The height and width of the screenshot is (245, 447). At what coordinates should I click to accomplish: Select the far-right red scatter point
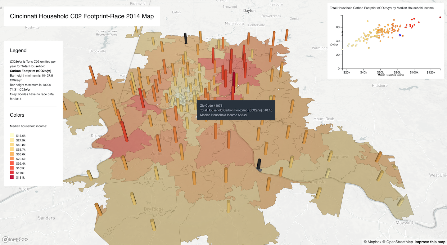440,17
